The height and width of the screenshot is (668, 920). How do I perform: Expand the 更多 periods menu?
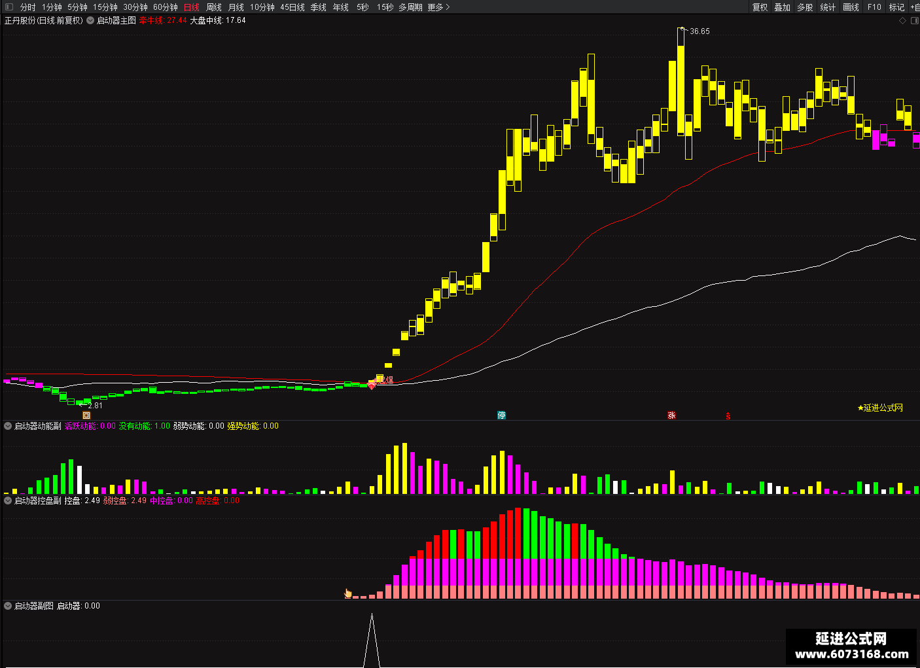438,7
